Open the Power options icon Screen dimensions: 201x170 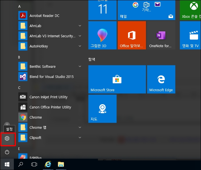(7, 152)
